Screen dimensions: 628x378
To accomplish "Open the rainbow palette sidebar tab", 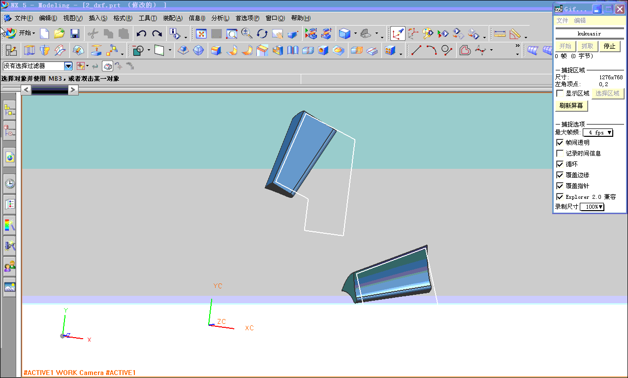I will pyautogui.click(x=10, y=225).
